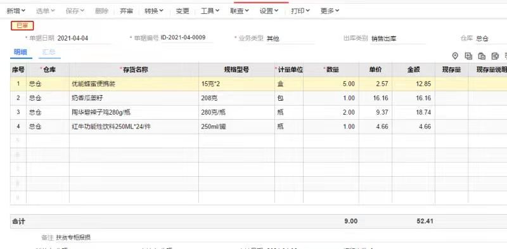
Task: Click the 删除 toolbar button
Action: (x=101, y=11)
